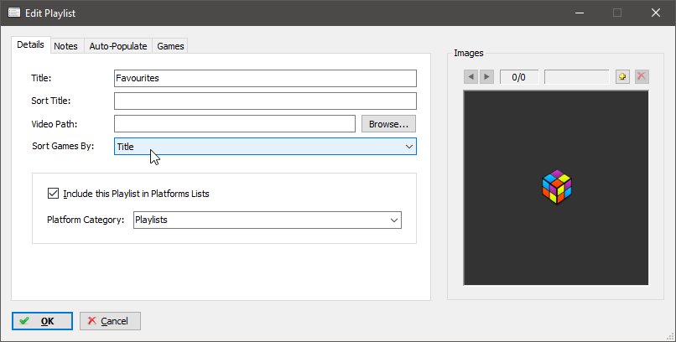
Task: Show the previous image with the left arrow
Action: 471,76
